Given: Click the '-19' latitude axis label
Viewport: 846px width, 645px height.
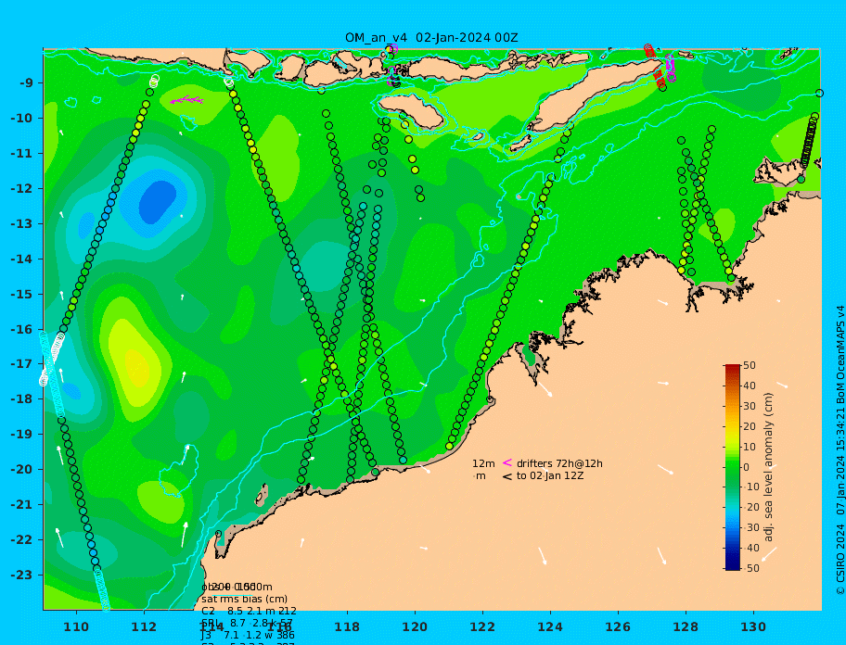Looking at the screenshot, I should coord(21,435).
